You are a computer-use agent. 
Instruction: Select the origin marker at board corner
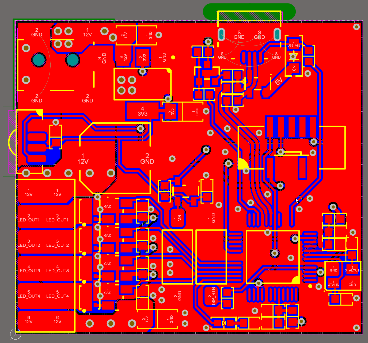pos(15,334)
